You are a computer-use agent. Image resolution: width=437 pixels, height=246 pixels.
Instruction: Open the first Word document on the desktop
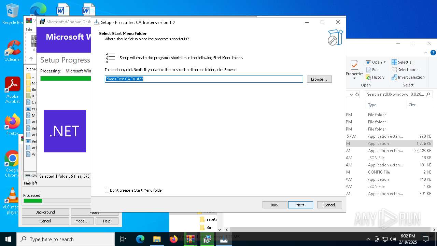tap(63, 10)
